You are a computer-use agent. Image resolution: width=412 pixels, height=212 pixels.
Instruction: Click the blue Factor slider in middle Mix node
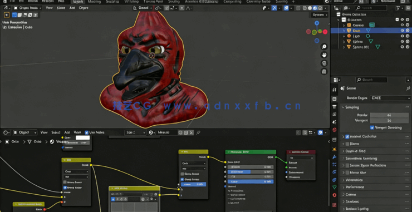pos(193,184)
